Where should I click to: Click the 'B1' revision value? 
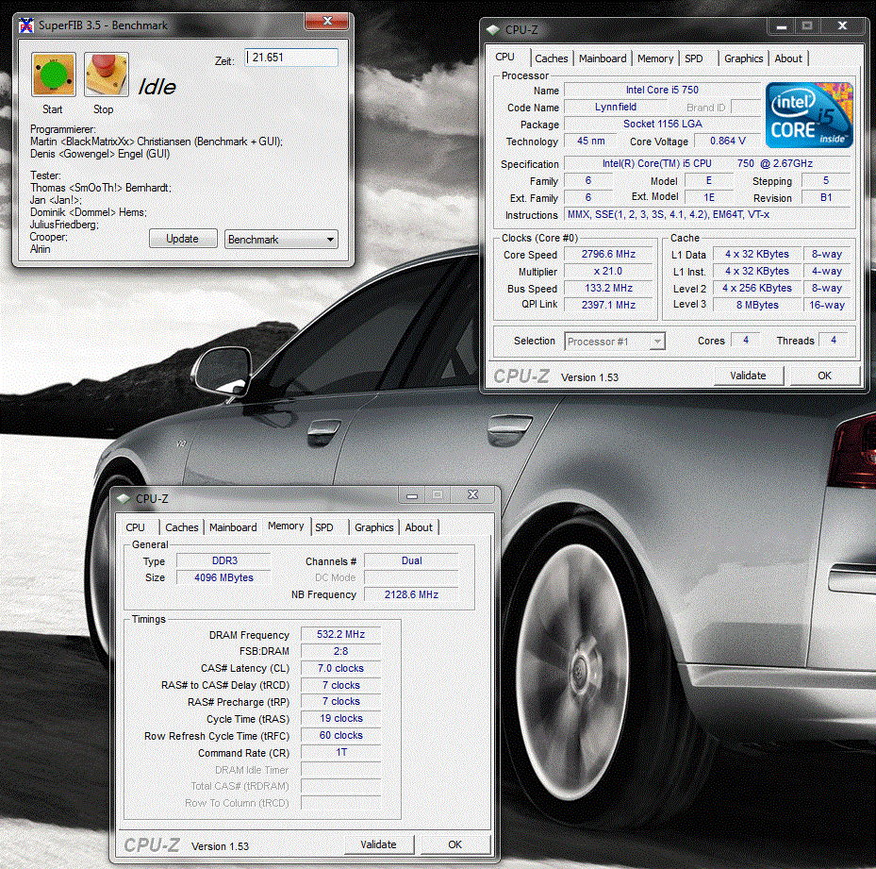826,197
